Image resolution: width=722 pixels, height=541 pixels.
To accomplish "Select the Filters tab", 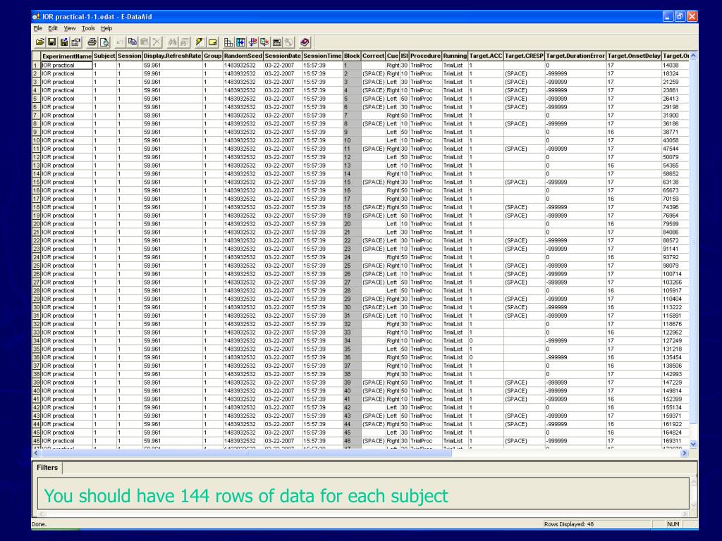I will click(x=47, y=468).
